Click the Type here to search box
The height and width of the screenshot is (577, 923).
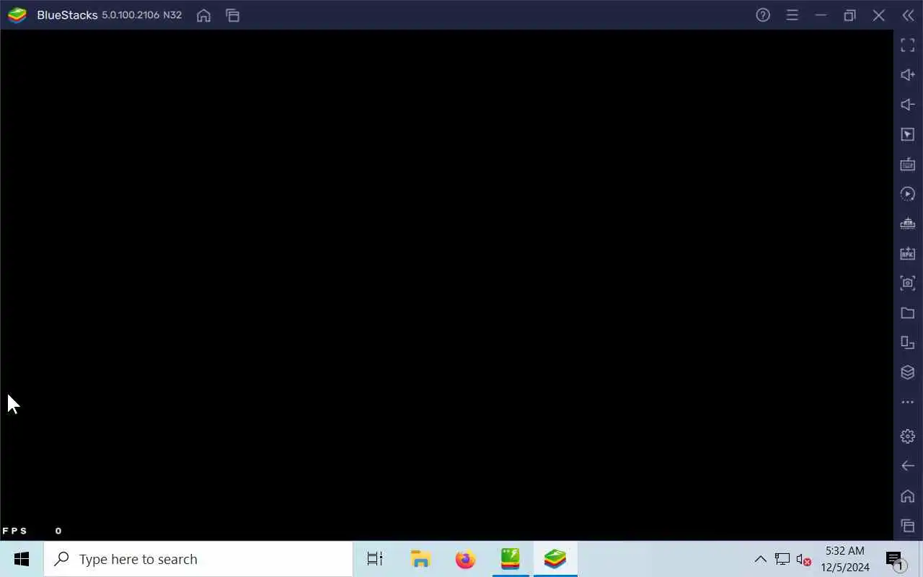click(198, 559)
